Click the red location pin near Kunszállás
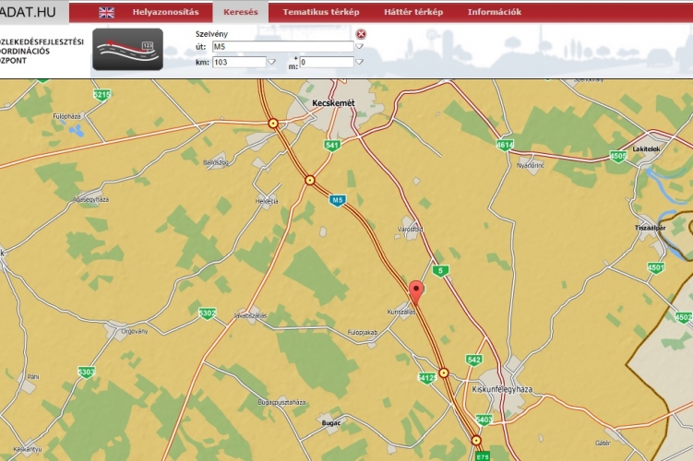 pyautogui.click(x=415, y=292)
